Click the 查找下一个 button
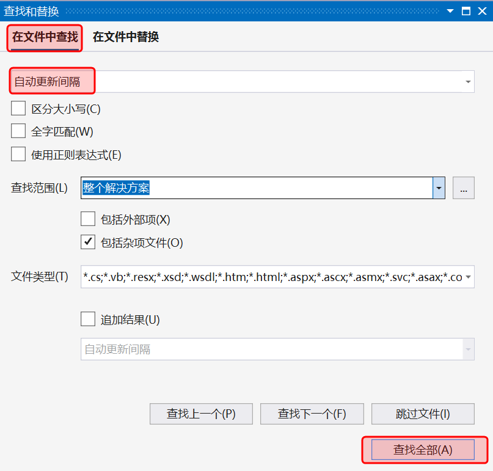Viewport: 493px width, 471px height. tap(312, 414)
